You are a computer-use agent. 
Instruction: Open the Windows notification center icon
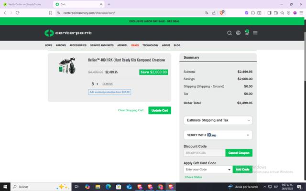click(x=299, y=187)
